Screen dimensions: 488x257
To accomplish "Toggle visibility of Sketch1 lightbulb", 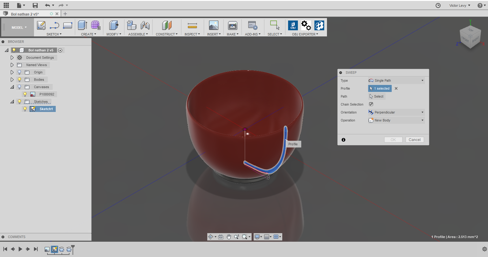I will click(x=25, y=109).
